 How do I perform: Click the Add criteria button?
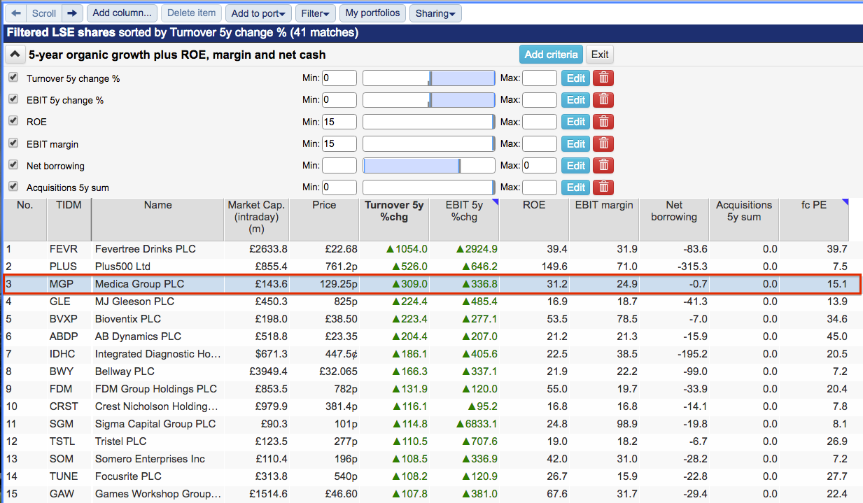[551, 55]
